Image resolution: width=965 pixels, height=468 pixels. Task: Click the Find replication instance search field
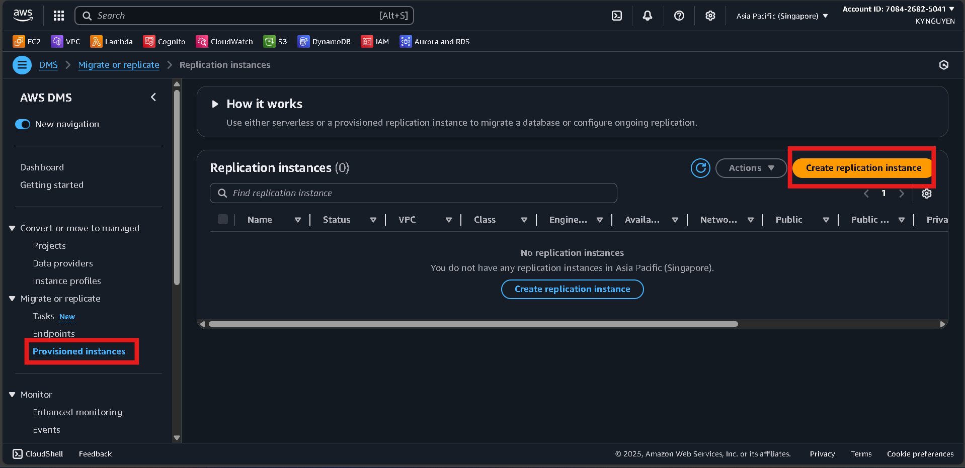pyautogui.click(x=413, y=193)
